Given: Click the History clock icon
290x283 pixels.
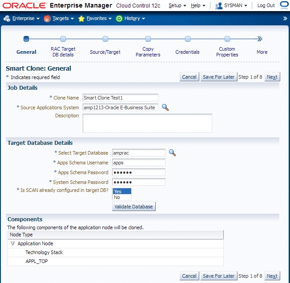Looking at the screenshot, I should [119, 19].
